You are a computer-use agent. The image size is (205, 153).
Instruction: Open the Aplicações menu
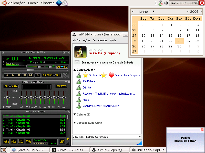point(17,3)
